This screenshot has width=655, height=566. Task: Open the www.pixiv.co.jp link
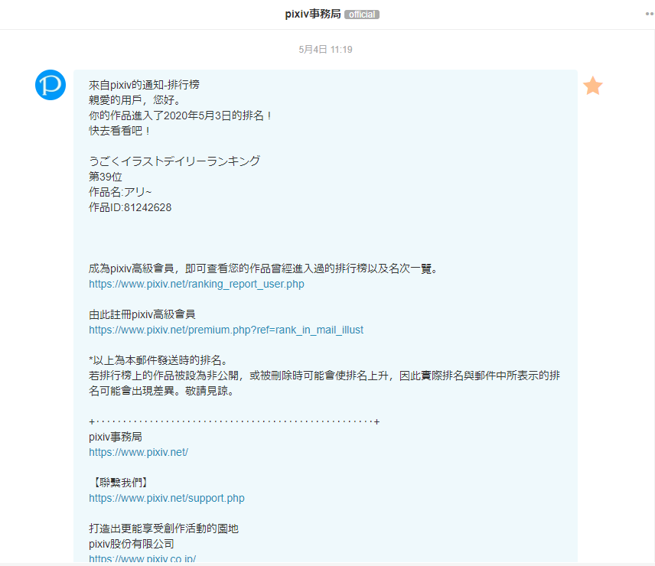coord(142,558)
